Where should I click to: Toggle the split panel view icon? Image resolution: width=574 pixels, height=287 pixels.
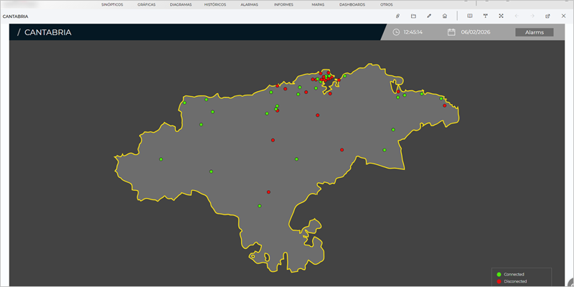pos(469,16)
